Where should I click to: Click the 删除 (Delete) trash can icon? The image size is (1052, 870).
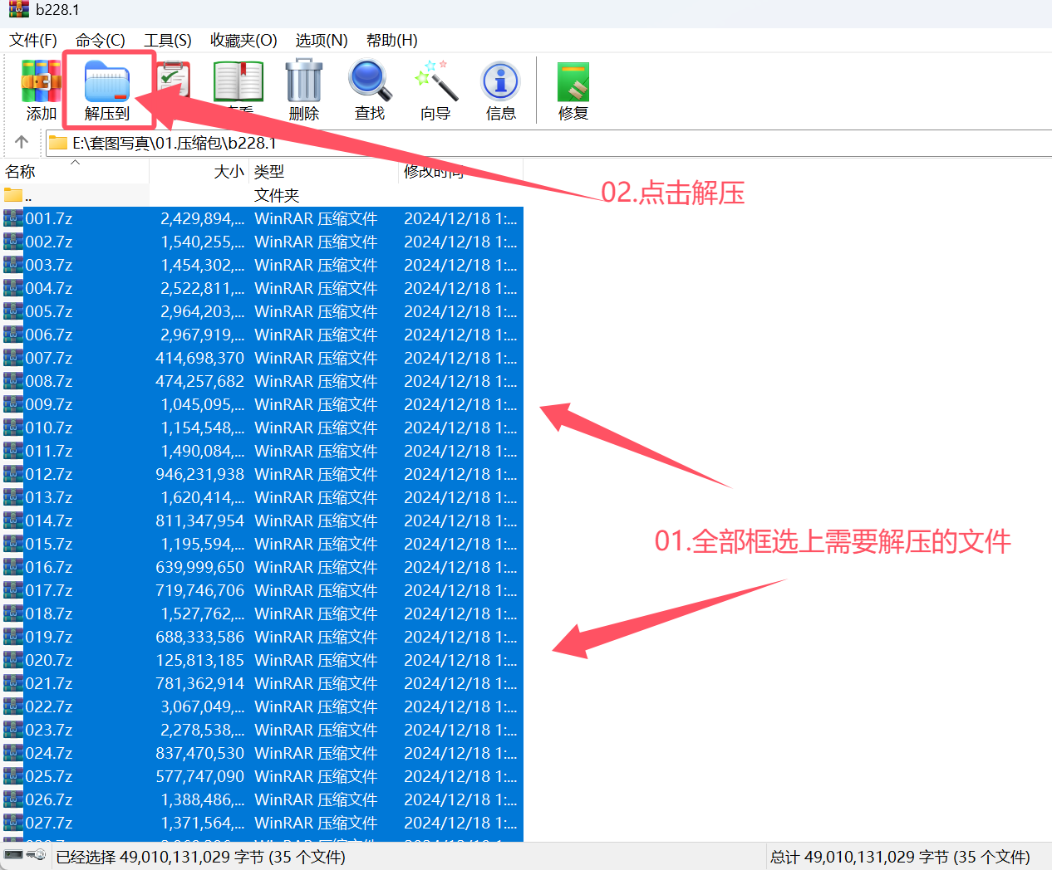click(x=303, y=89)
